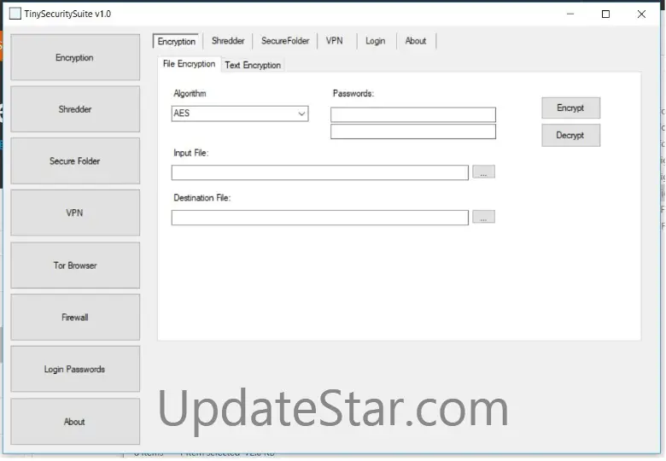
Task: Switch to the Encryption top tab
Action: 176,41
